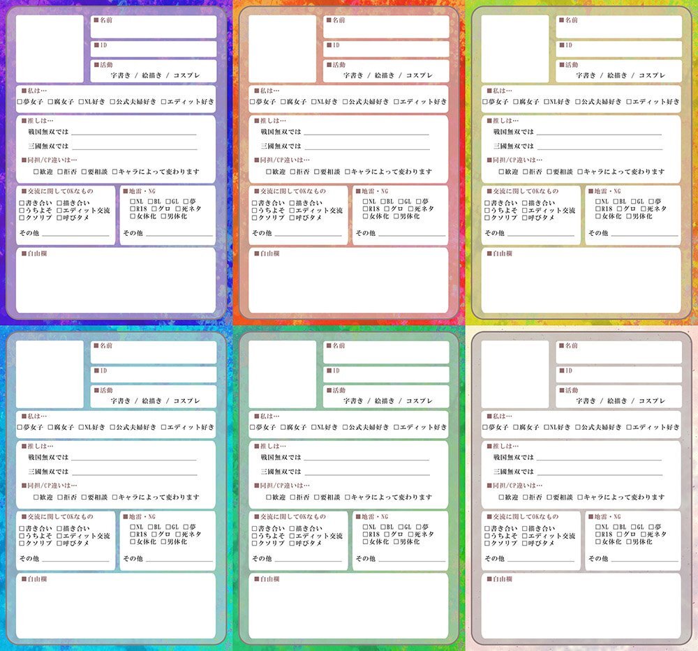The height and width of the screenshot is (651, 698).
Task: Tick うちよそ checkbox on the purple card
Action: click(22, 211)
